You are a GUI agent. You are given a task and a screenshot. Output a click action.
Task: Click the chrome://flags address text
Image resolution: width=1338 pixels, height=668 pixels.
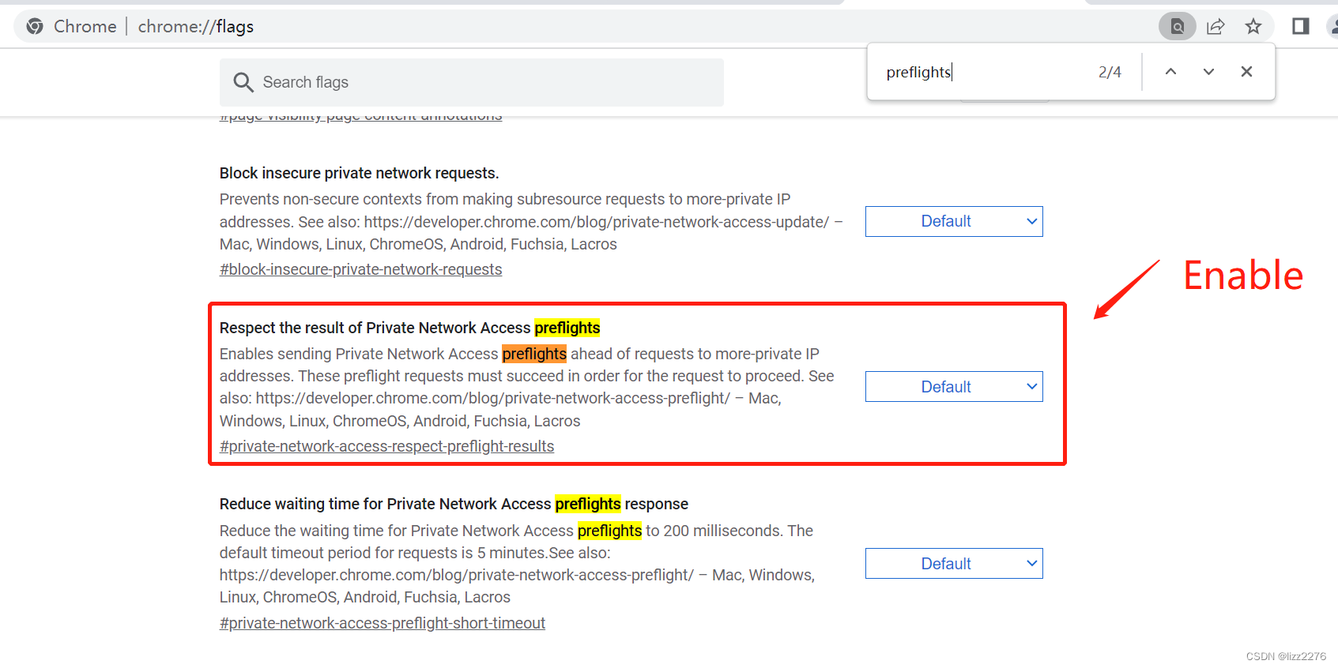click(196, 26)
